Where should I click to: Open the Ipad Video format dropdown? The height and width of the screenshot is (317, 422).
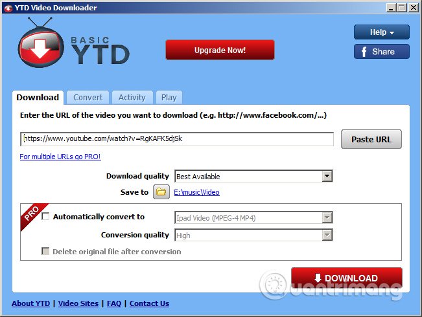point(253,217)
